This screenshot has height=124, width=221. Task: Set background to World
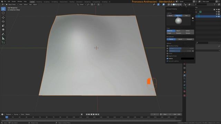180,39
